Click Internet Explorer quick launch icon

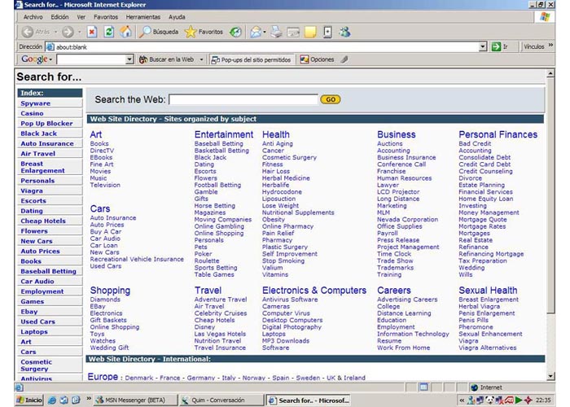[52, 400]
